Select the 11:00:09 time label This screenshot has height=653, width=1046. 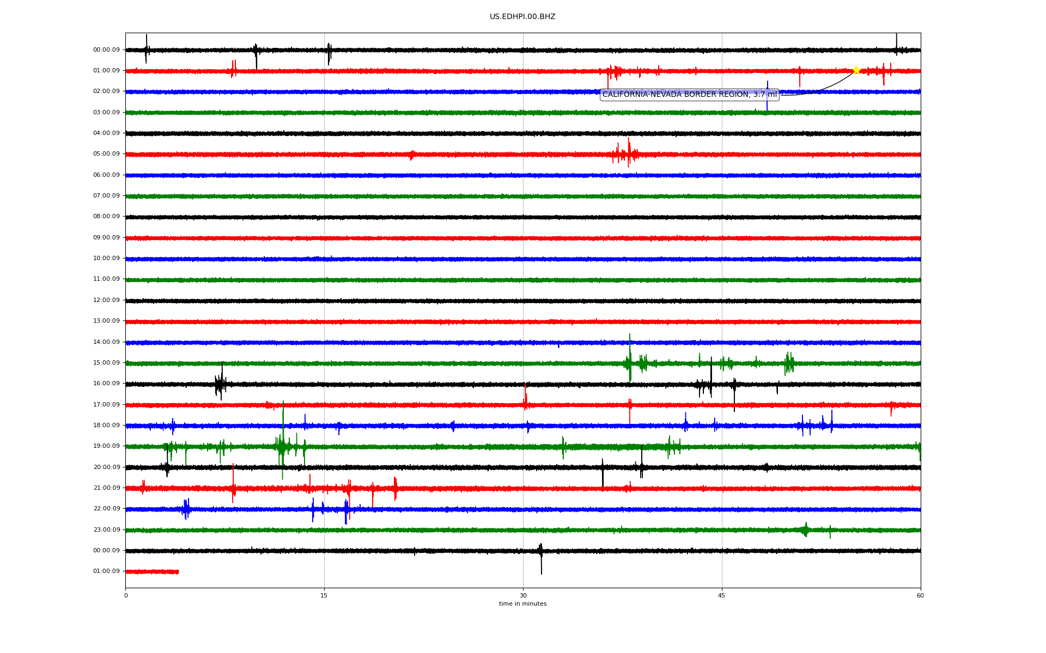point(106,279)
